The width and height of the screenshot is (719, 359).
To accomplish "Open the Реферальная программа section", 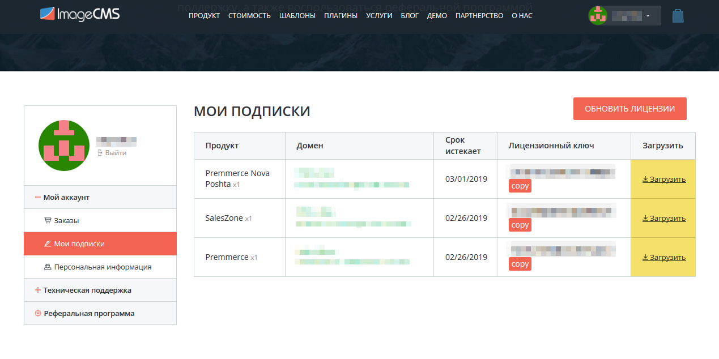I will point(100,313).
